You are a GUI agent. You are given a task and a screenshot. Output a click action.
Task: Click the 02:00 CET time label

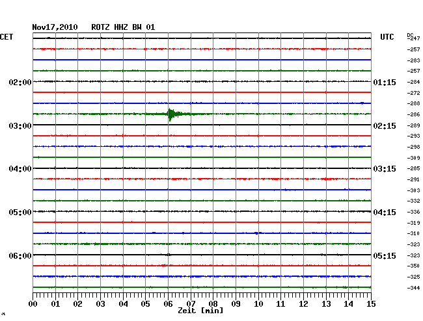[x=20, y=82]
